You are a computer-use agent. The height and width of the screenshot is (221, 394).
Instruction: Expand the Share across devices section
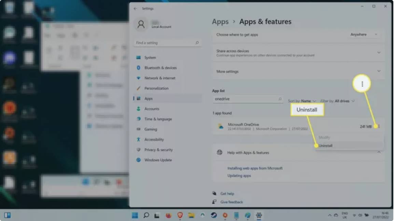378,53
